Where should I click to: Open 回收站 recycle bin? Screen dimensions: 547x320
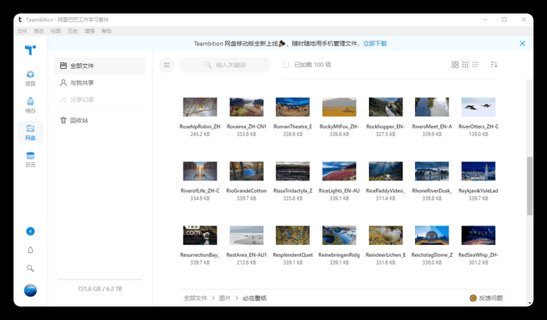100,120
